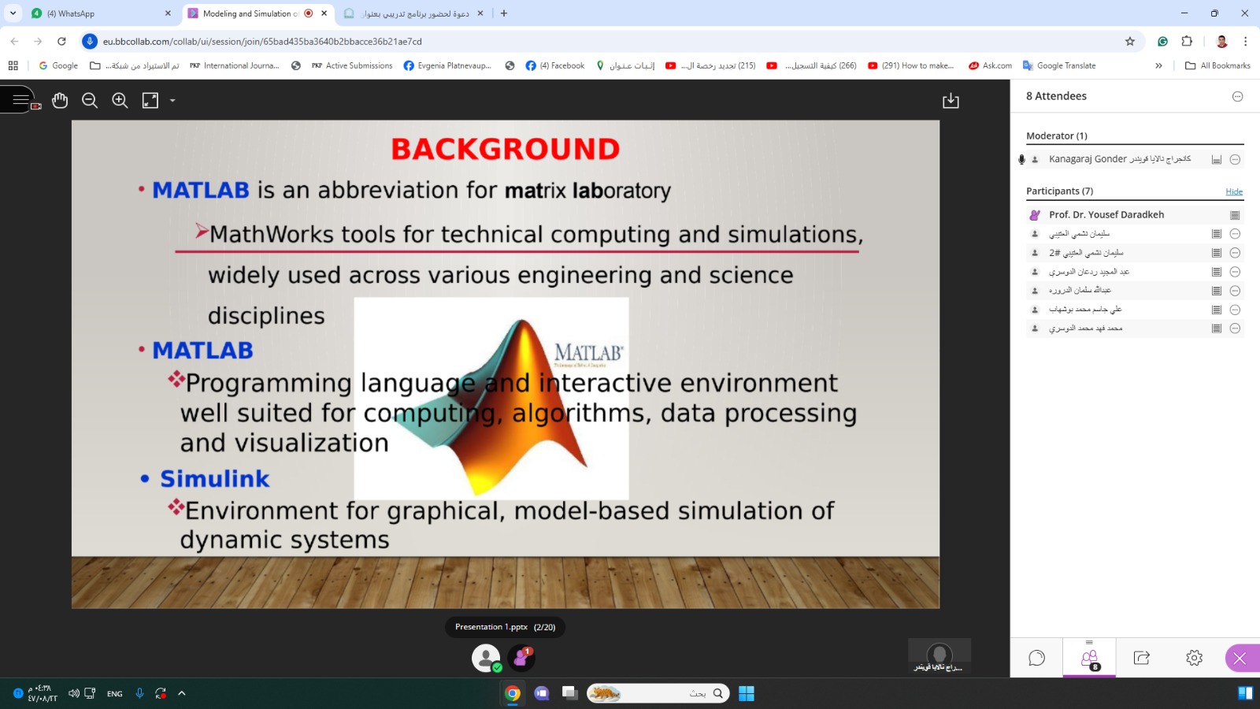Collapse the side panel with purple X
1260x709 pixels.
[1240, 658]
